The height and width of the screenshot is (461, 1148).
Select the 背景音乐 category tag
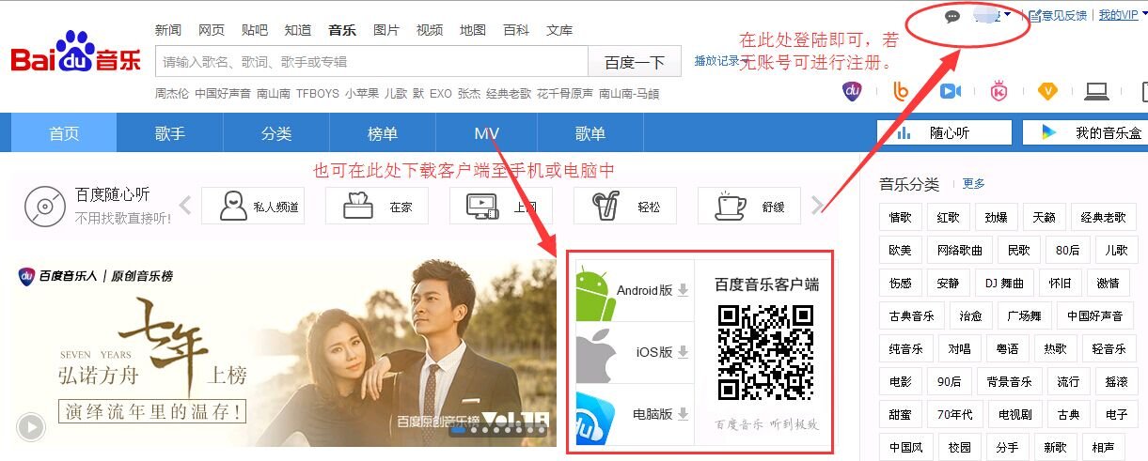[x=1009, y=382]
